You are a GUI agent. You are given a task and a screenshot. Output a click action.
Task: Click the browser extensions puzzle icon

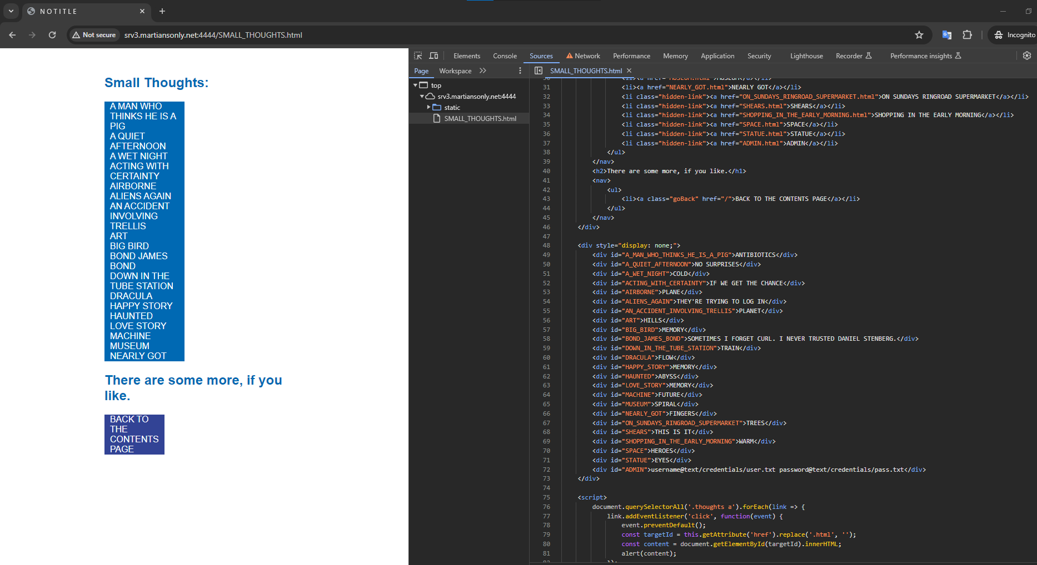967,35
